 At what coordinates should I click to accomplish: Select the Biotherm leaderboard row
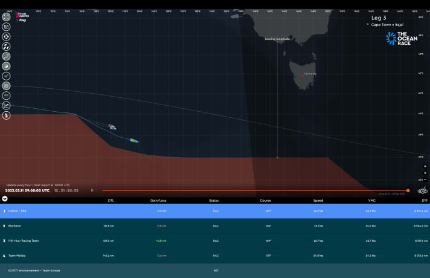tap(215, 226)
